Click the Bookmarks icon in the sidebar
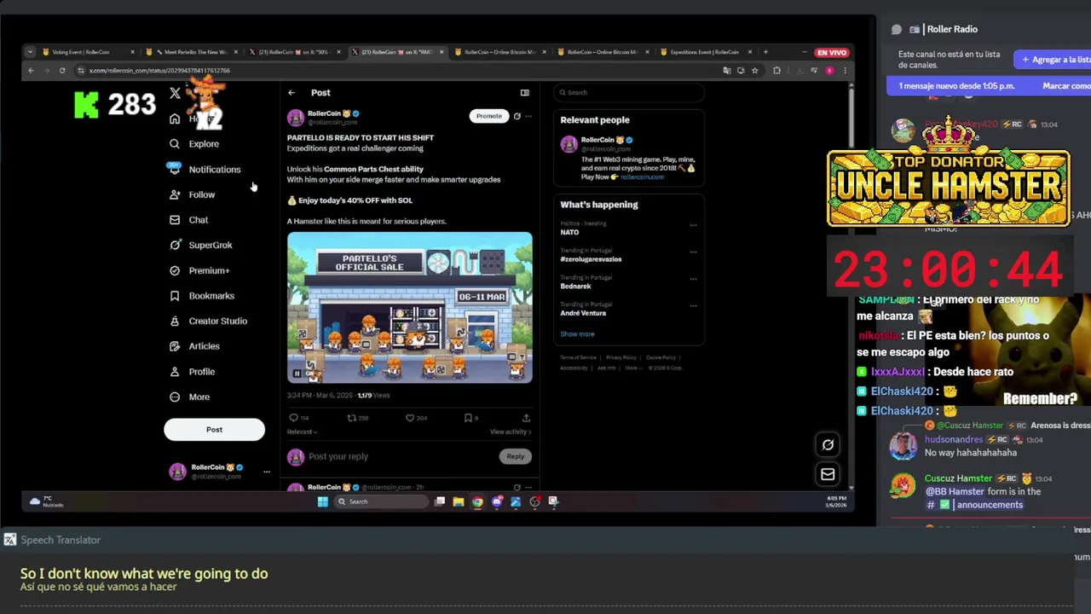Viewport: 1091px width, 614px height. (x=175, y=296)
